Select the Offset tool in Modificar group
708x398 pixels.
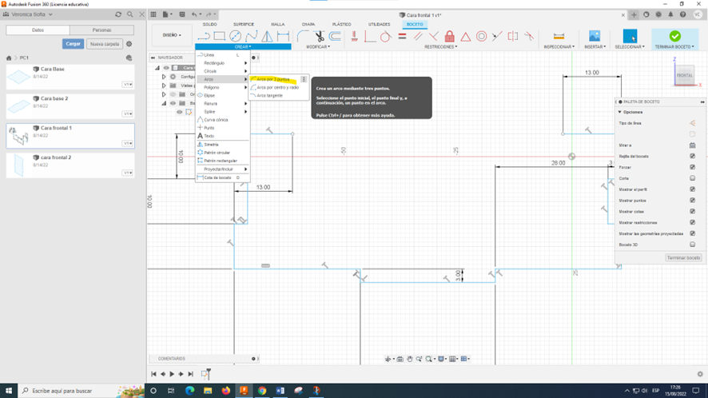coord(335,36)
